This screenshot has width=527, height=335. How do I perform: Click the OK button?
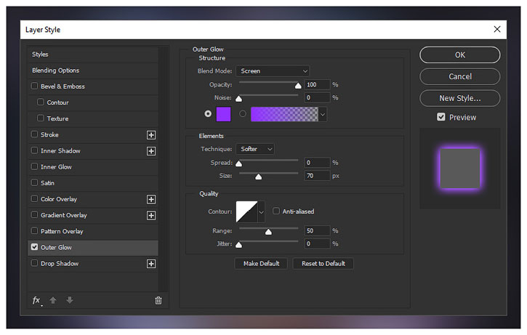coord(460,55)
